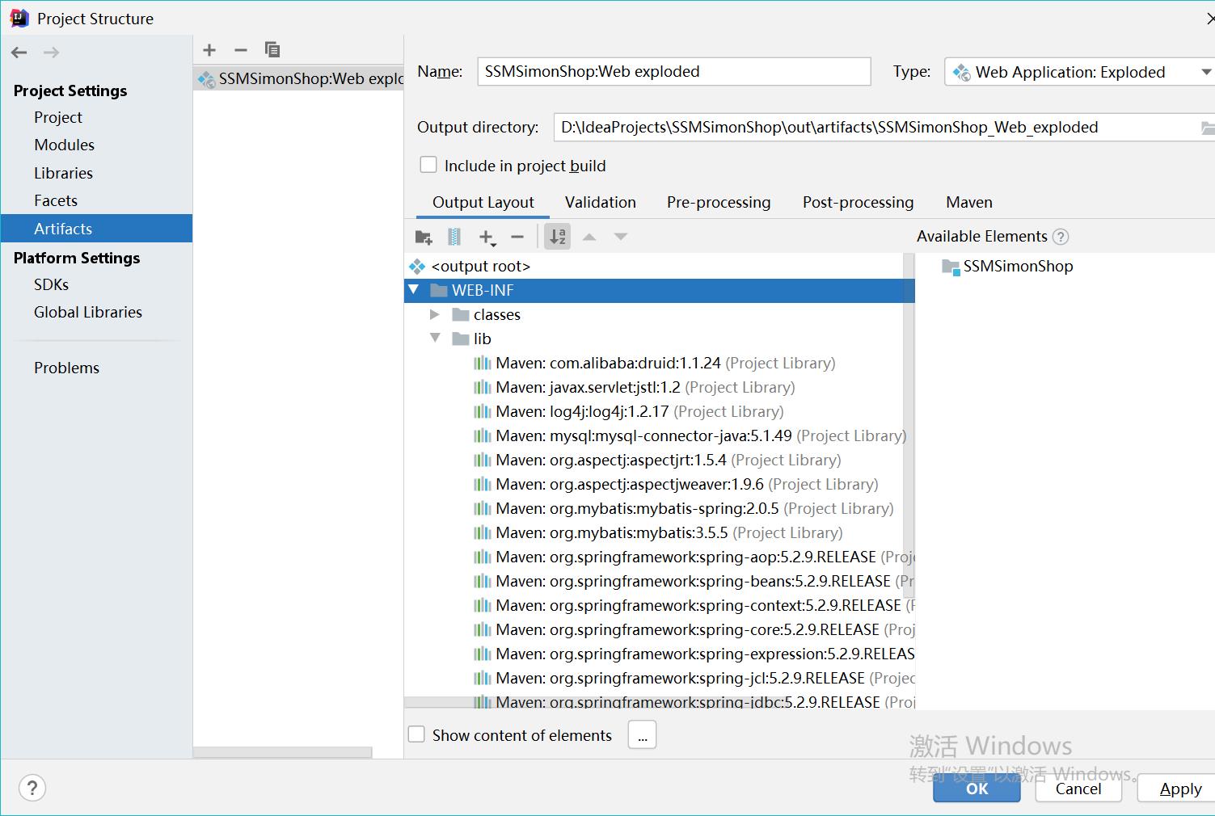1215x816 pixels.
Task: Toggle sort elements by names and types
Action: (558, 237)
